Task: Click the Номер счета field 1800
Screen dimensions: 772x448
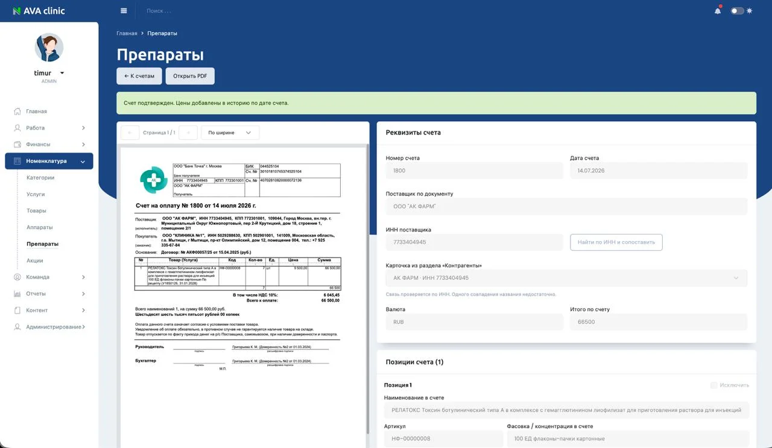Action: [474, 171]
